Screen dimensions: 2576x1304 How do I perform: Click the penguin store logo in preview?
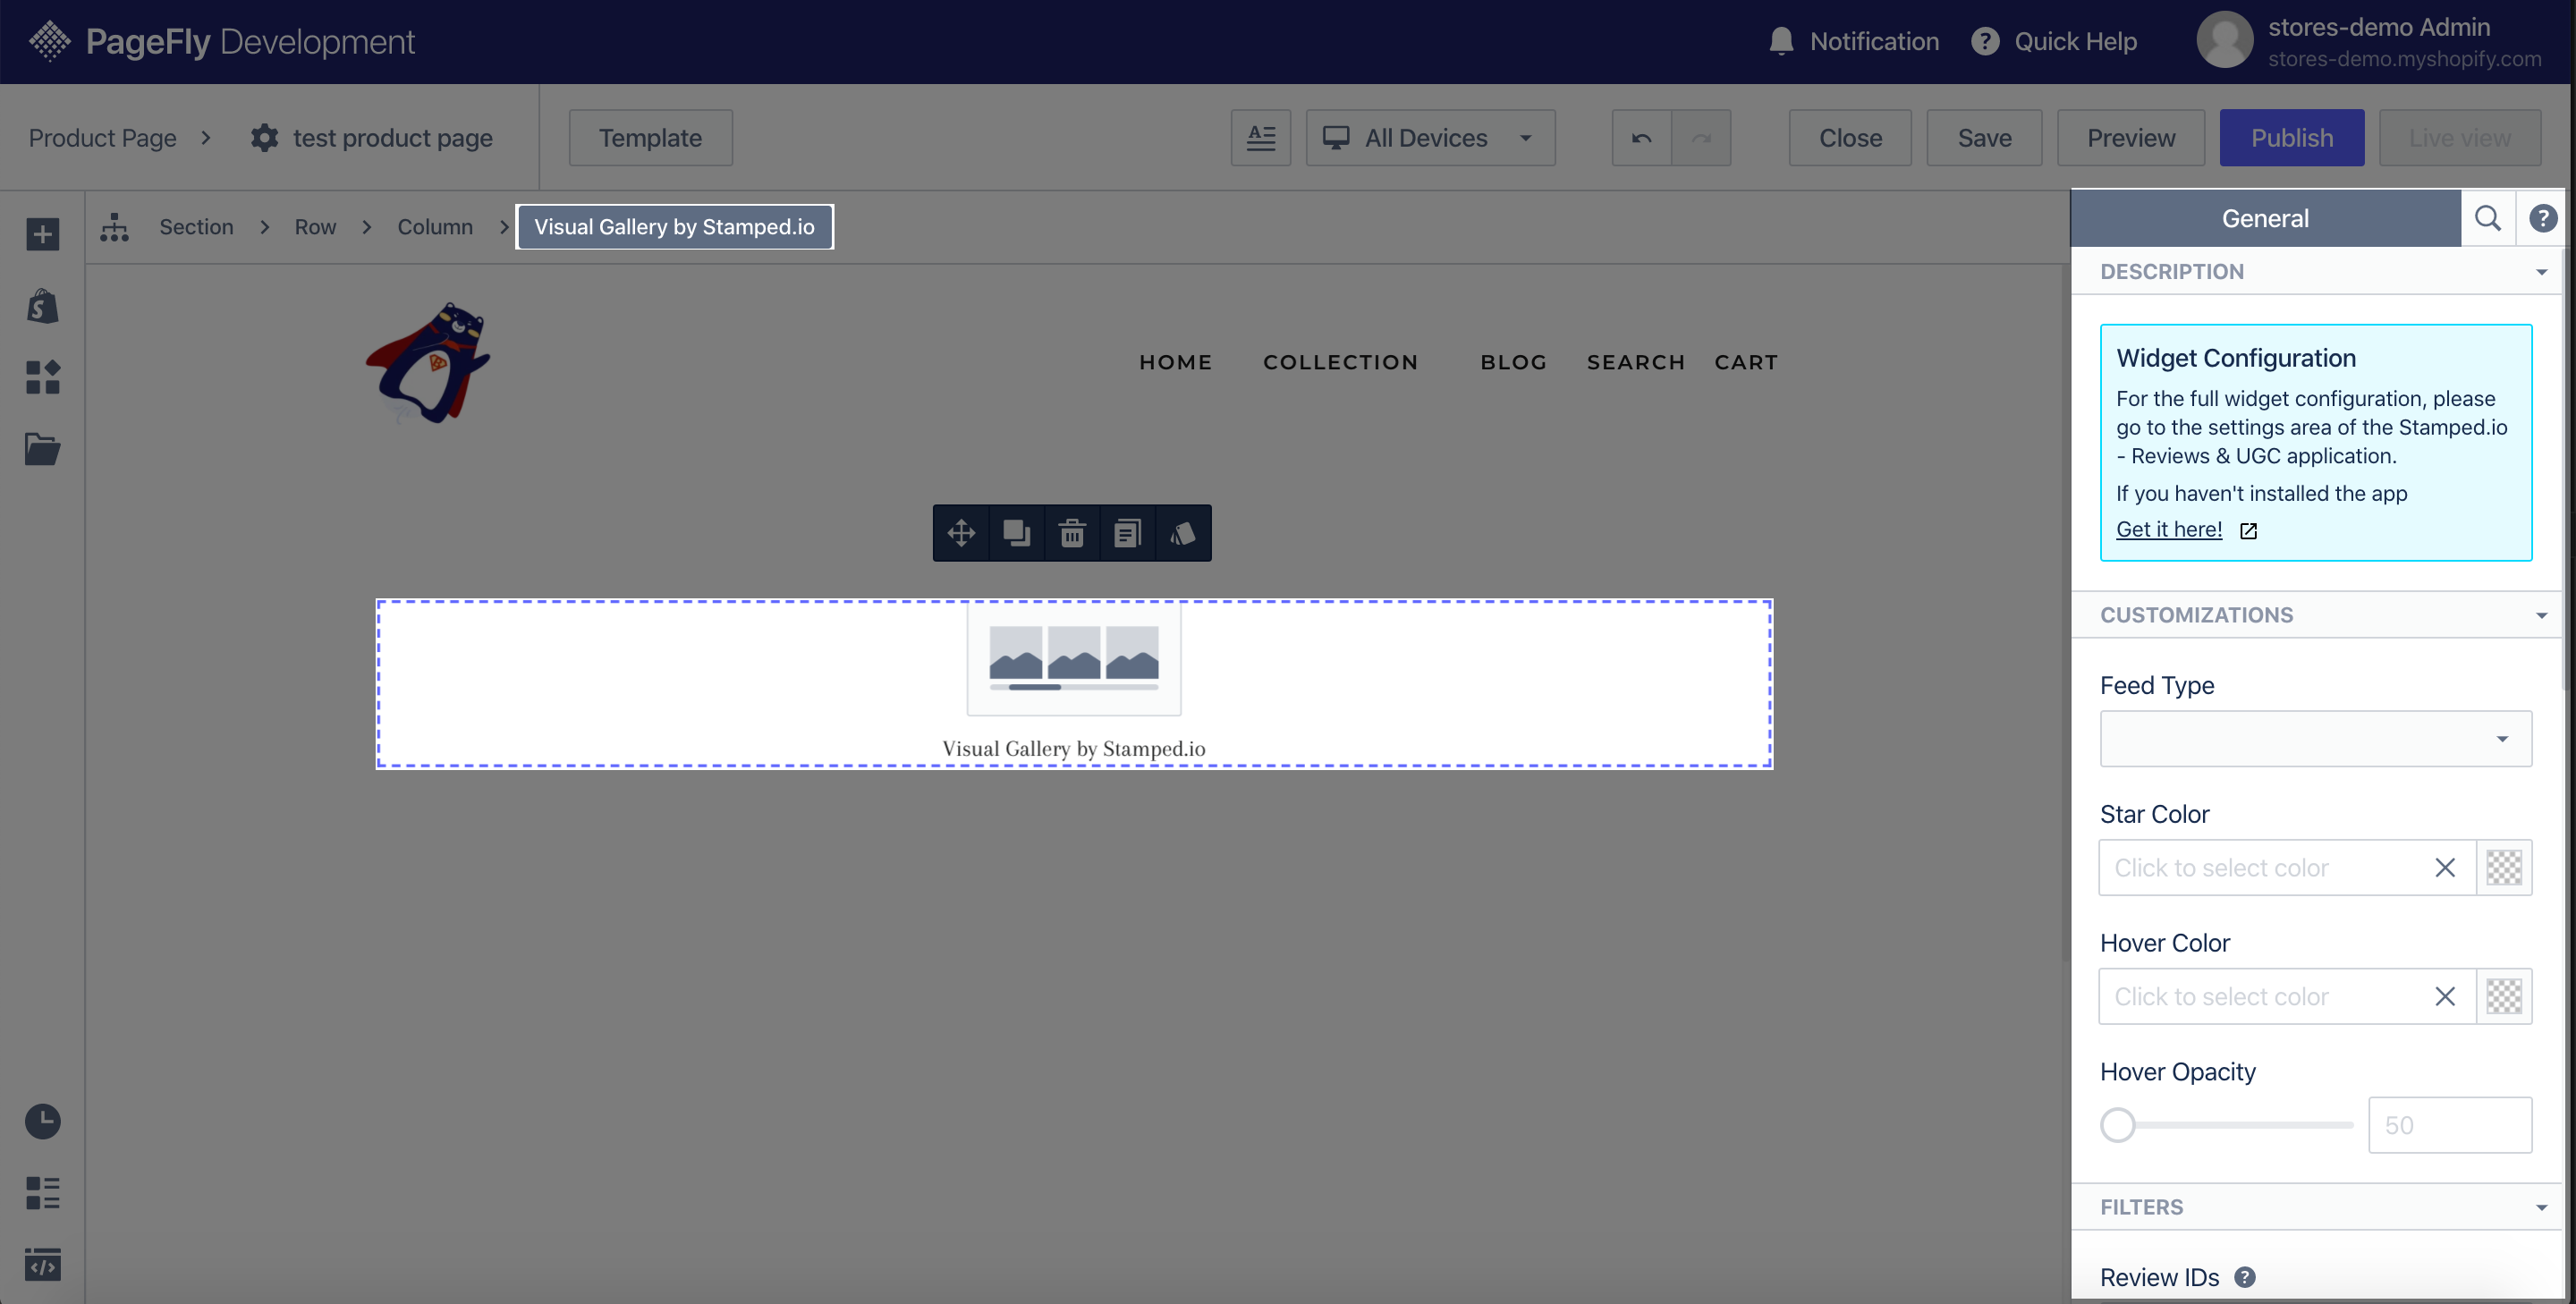pos(428,363)
